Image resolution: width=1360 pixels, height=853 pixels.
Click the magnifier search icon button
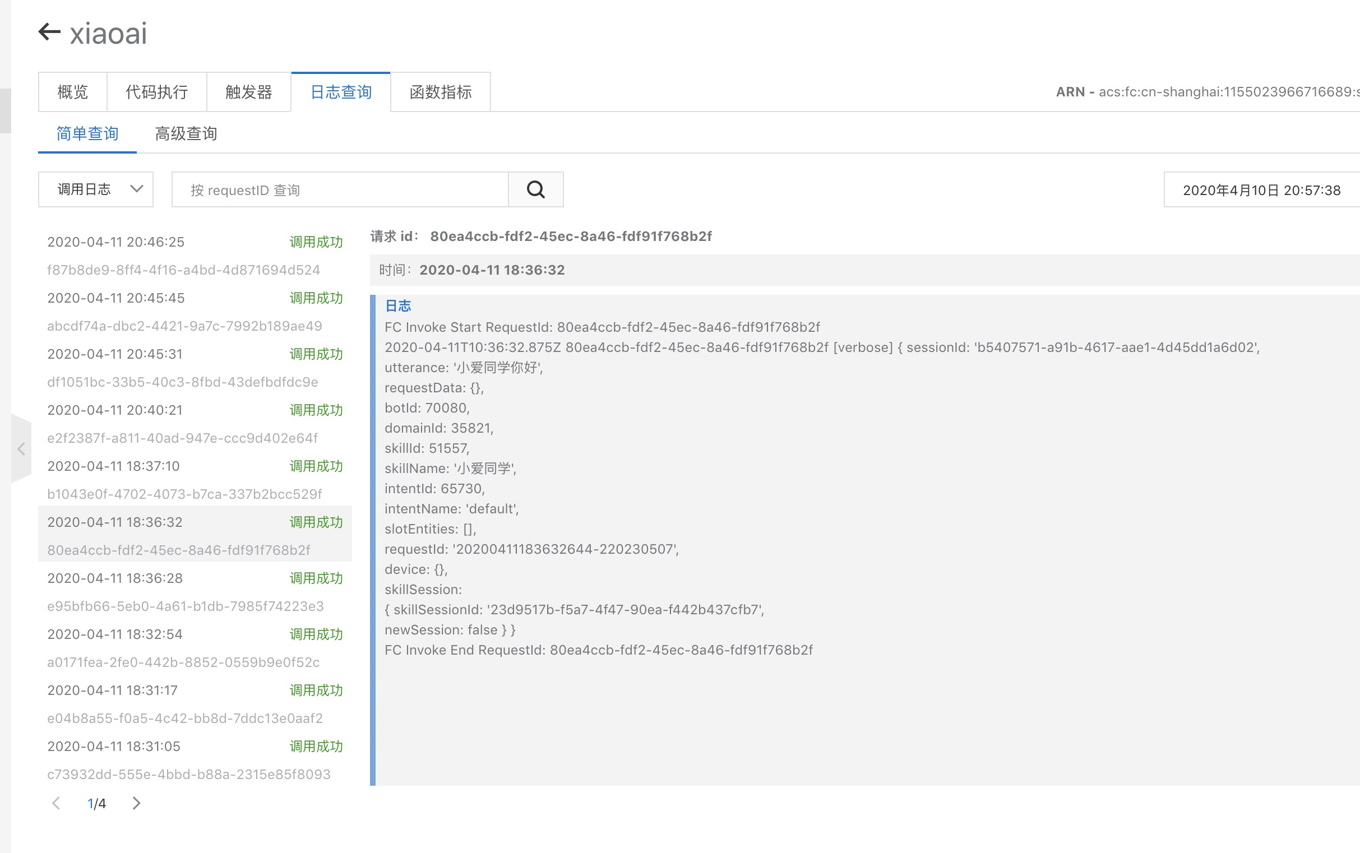pos(535,189)
